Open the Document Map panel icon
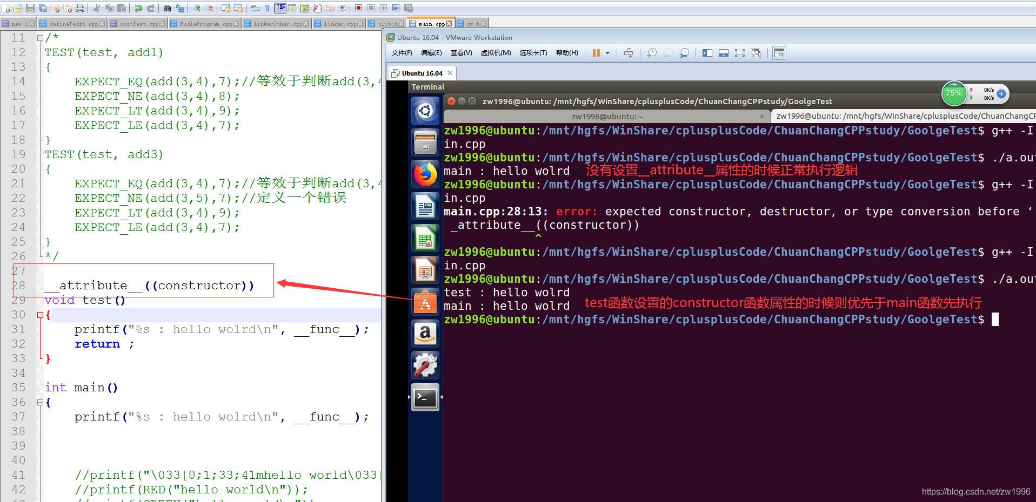The height and width of the screenshot is (502, 1036). point(305,8)
